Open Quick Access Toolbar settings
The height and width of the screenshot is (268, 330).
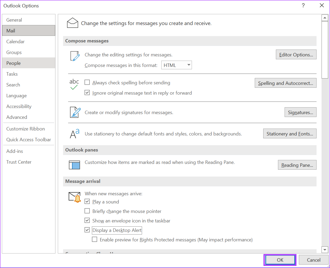pos(29,139)
